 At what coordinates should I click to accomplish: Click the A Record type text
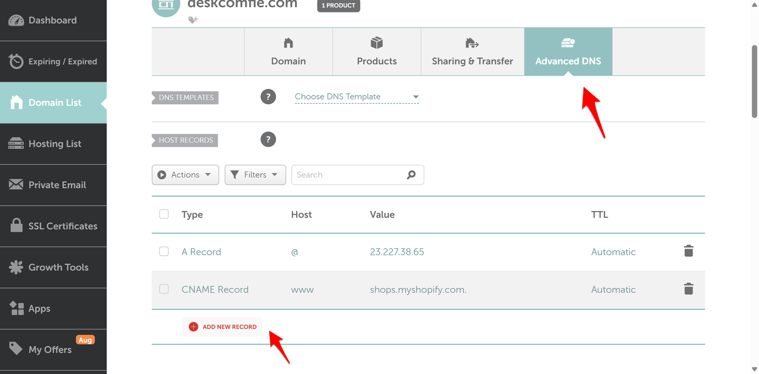201,252
